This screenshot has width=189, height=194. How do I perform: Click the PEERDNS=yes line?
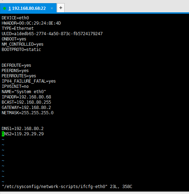(15, 71)
